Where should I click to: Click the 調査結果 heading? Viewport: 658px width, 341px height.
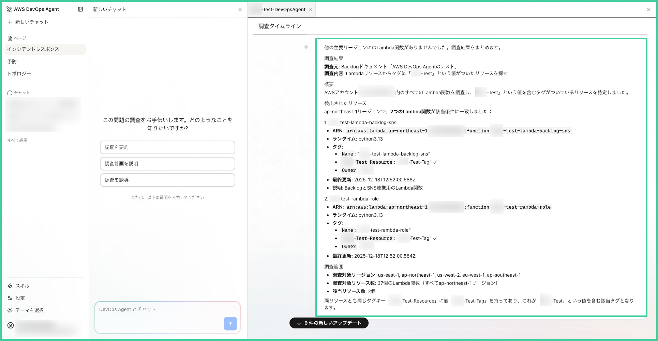[x=334, y=59]
